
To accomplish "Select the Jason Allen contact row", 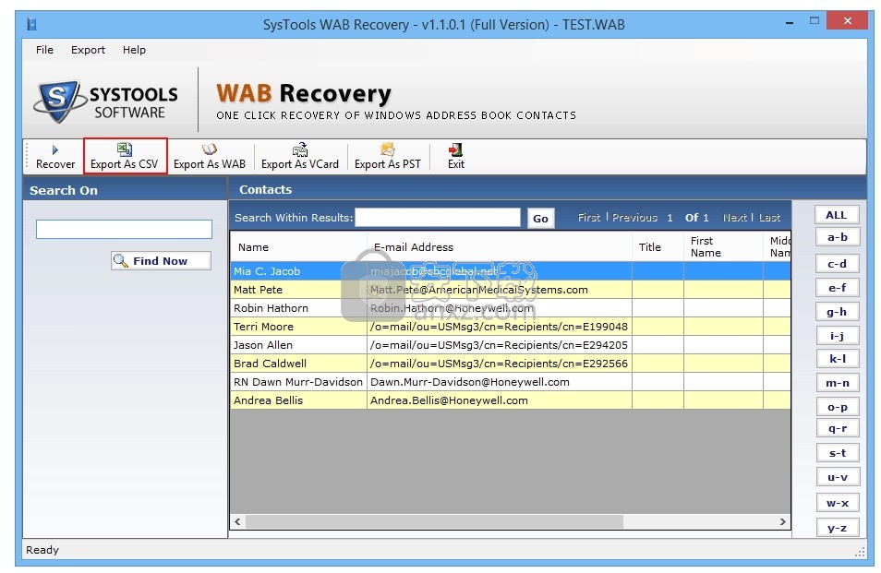I will [510, 345].
